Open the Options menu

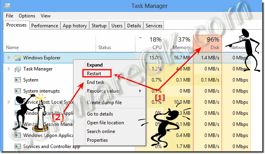[x=27, y=16]
